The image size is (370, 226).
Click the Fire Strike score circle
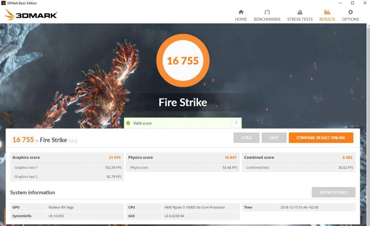click(x=183, y=60)
